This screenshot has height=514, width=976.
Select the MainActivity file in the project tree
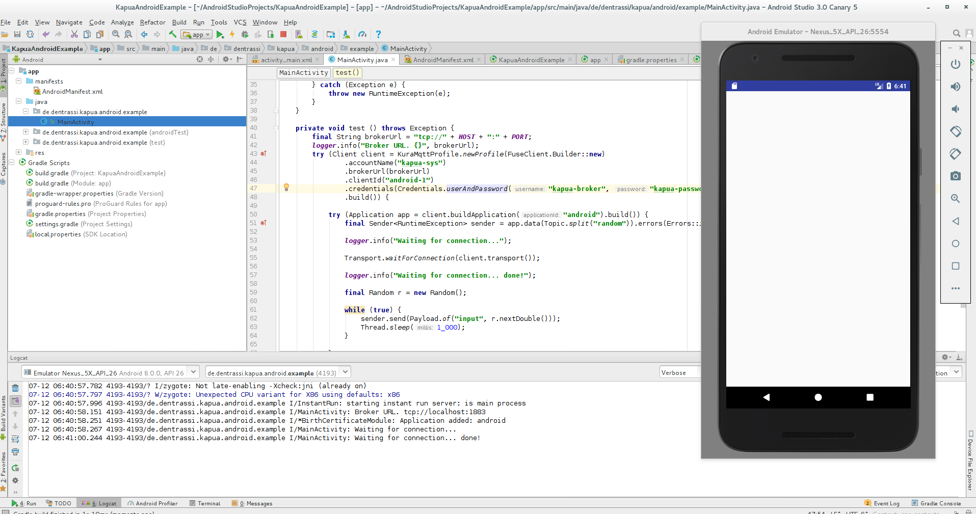(x=75, y=122)
